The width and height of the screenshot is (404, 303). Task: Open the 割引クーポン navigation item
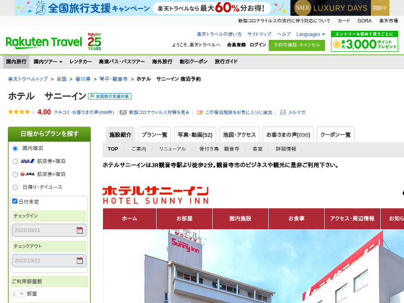pyautogui.click(x=193, y=62)
